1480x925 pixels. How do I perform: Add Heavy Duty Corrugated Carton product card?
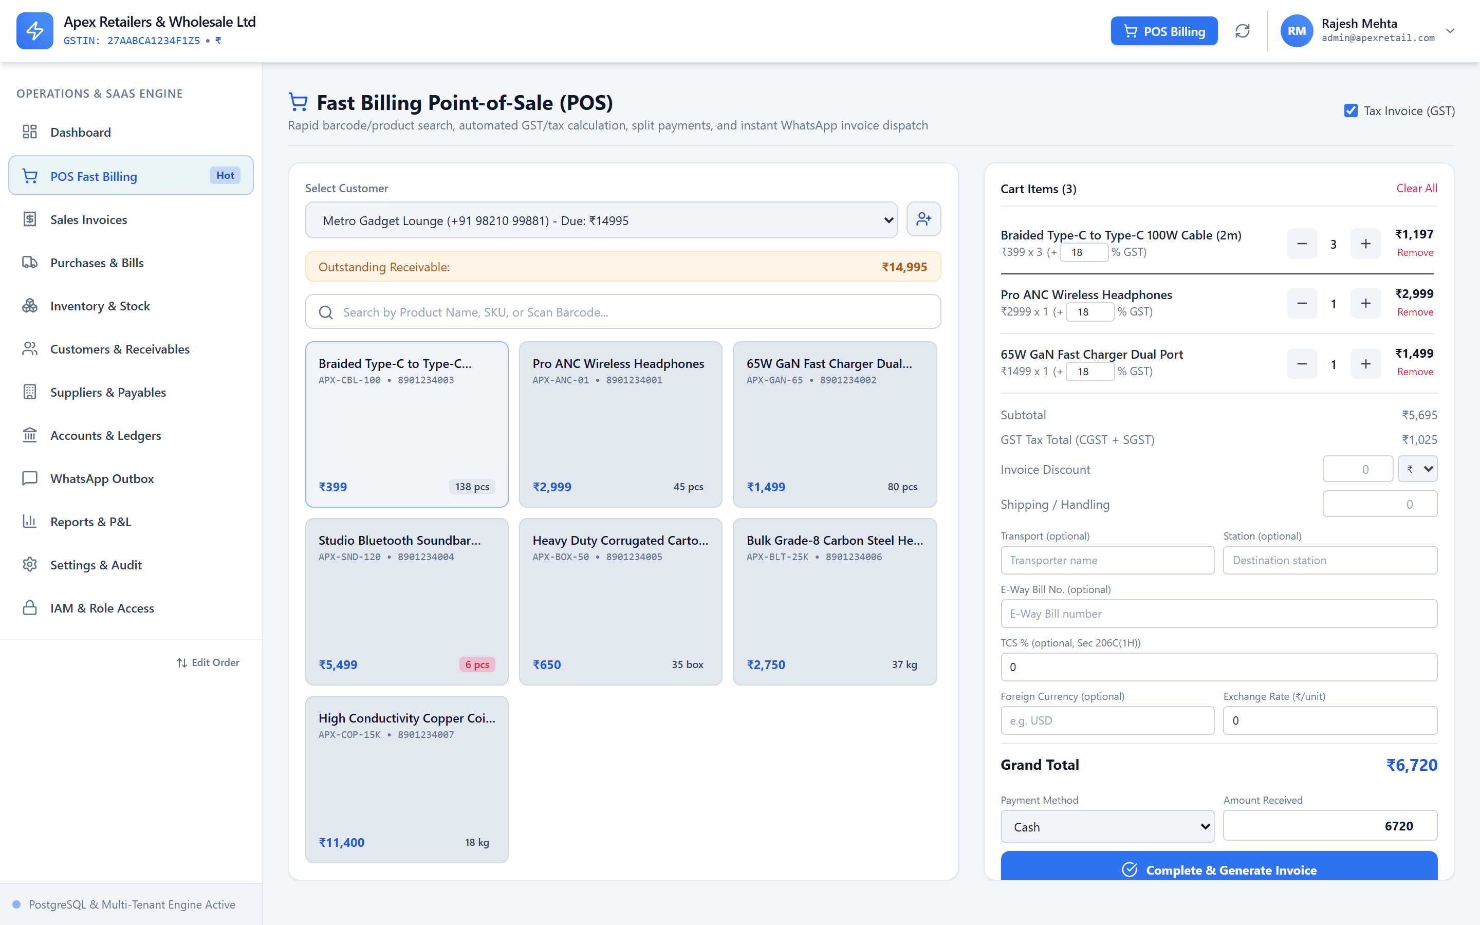[620, 601]
